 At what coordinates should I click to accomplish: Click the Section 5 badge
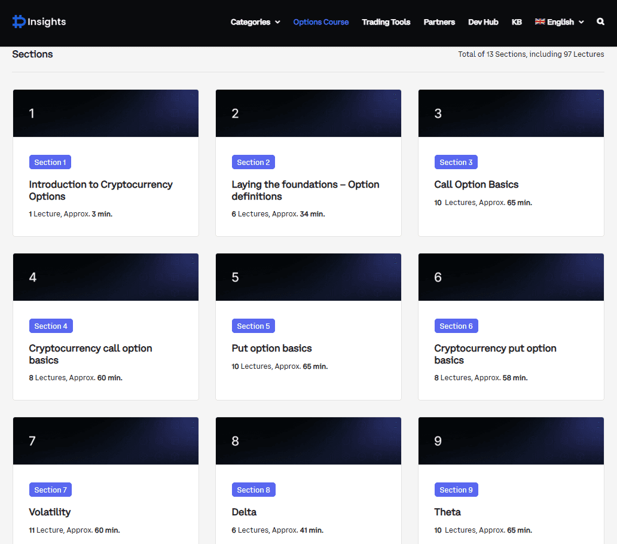pos(253,326)
